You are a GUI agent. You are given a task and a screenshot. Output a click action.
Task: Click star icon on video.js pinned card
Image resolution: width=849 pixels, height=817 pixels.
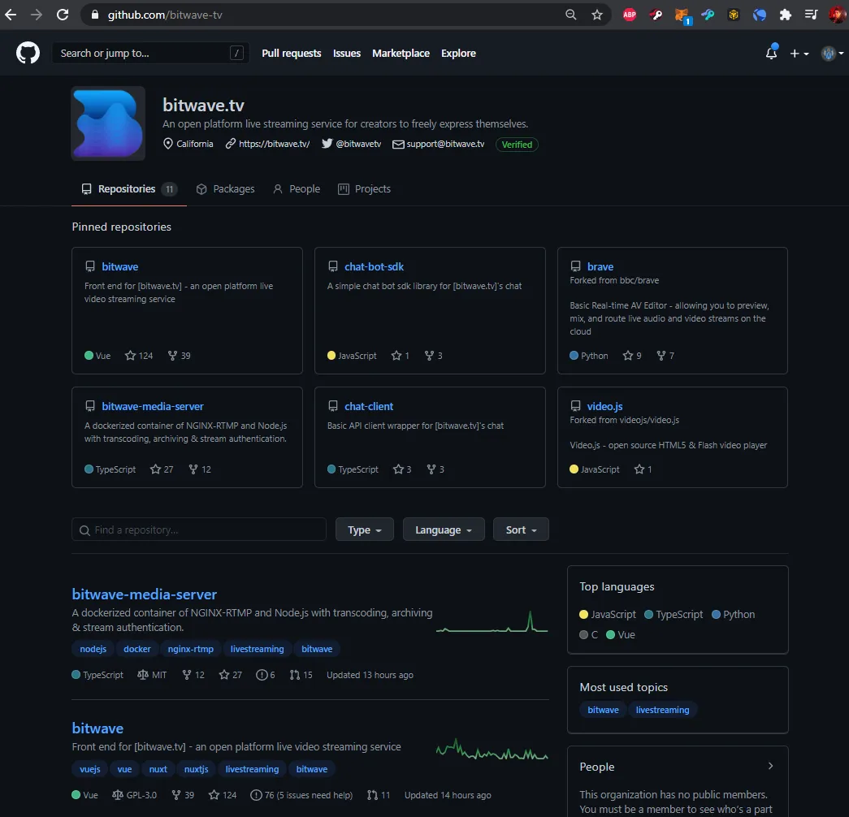[x=639, y=469]
